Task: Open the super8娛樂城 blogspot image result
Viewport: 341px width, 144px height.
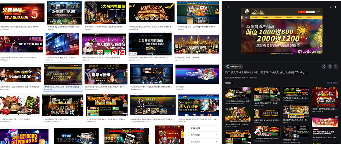Action: (153, 105)
